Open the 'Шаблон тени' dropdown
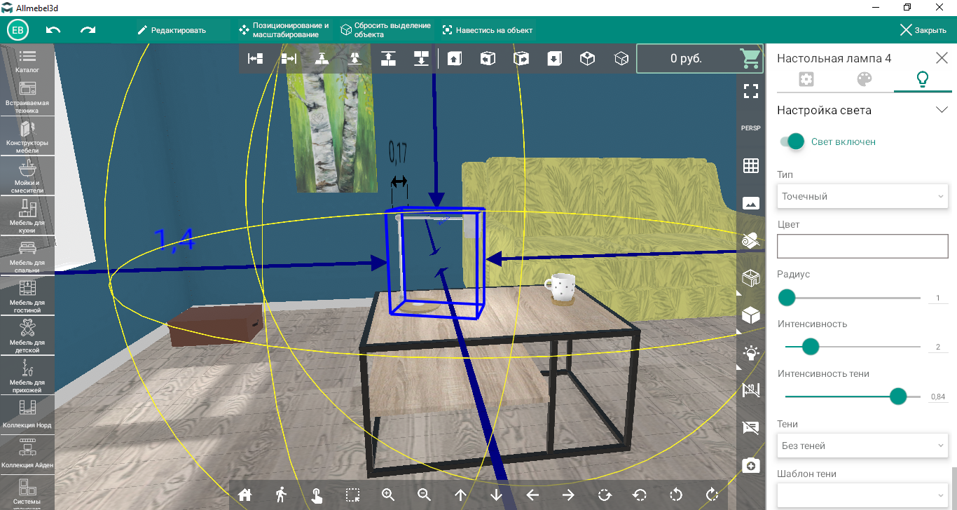 (862, 495)
